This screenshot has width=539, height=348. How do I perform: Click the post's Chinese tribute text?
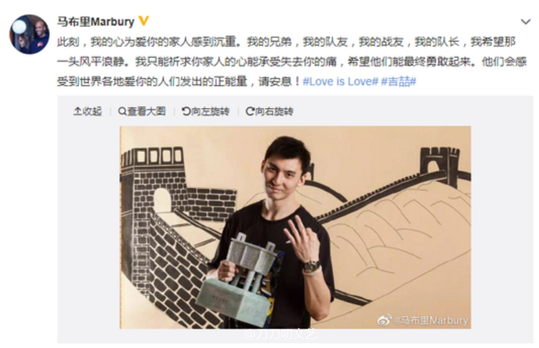coord(291,62)
